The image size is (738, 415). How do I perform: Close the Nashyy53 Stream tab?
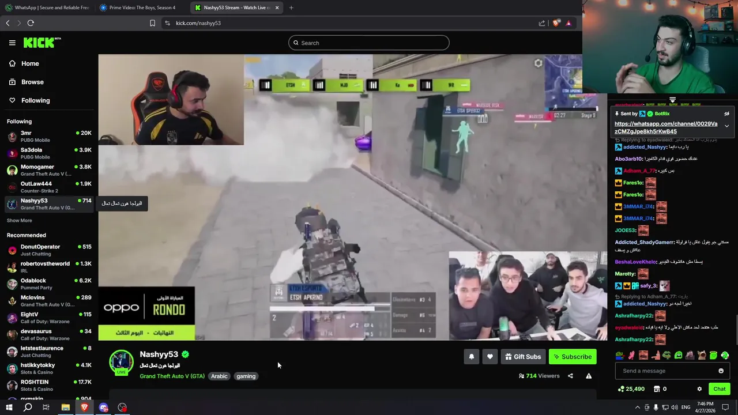(x=277, y=7)
